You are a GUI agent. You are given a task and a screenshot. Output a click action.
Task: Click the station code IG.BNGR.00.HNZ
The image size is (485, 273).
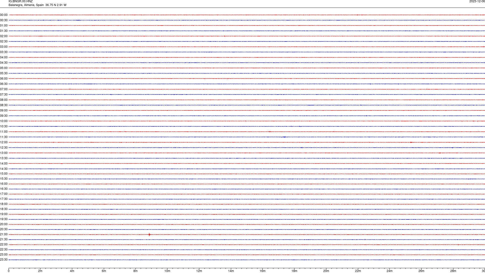coord(20,2)
